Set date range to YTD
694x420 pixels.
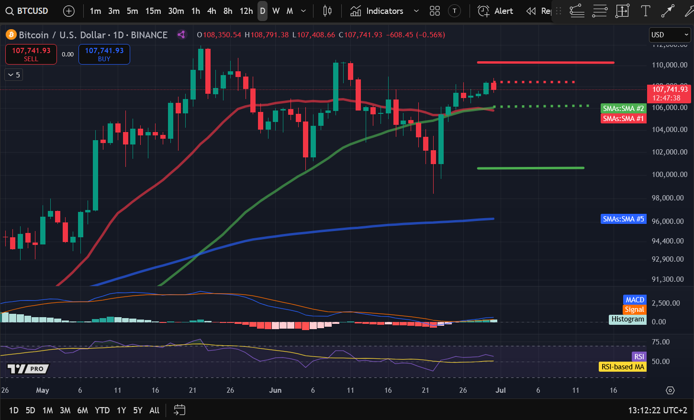[x=102, y=410]
